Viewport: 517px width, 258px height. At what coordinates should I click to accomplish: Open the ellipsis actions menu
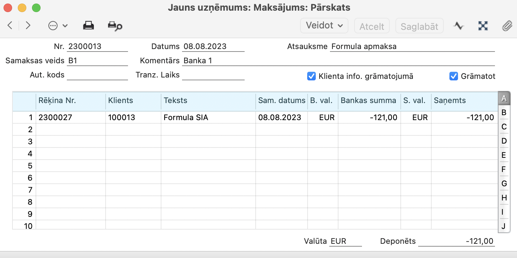pos(58,26)
